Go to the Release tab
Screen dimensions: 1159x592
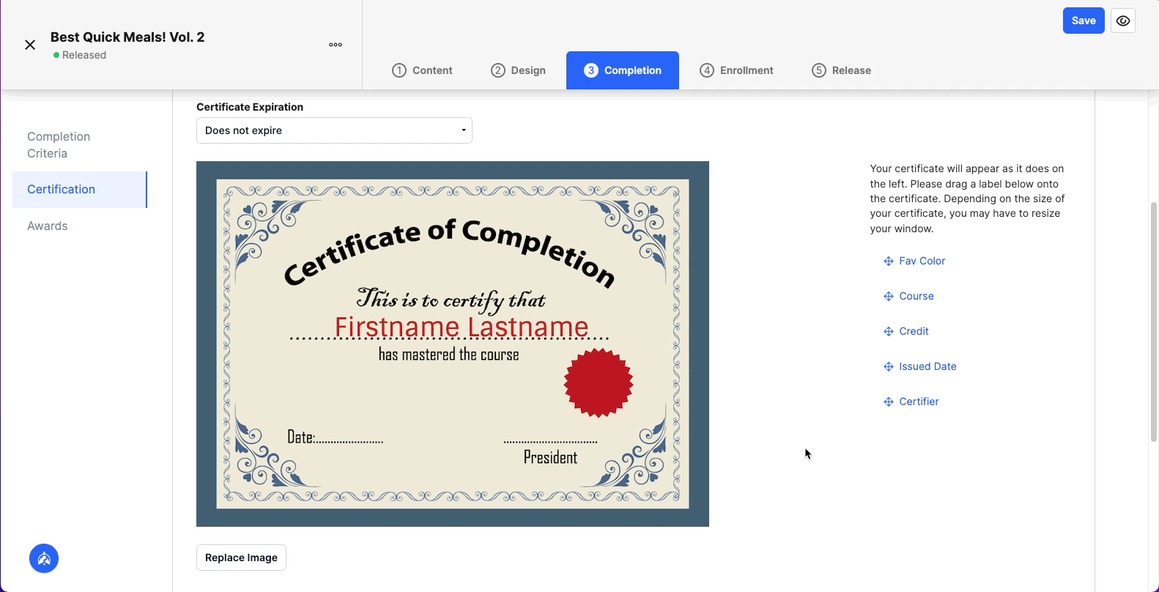842,70
